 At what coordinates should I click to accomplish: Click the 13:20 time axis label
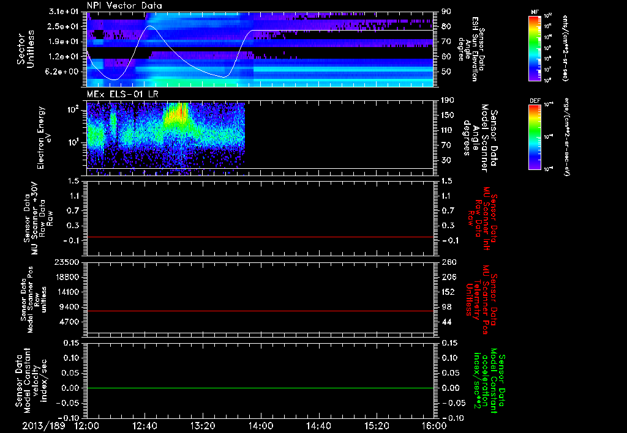(x=203, y=426)
